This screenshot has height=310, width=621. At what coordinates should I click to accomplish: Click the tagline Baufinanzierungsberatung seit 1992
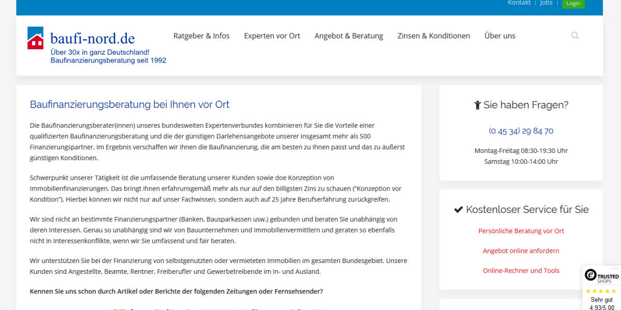coord(108,60)
